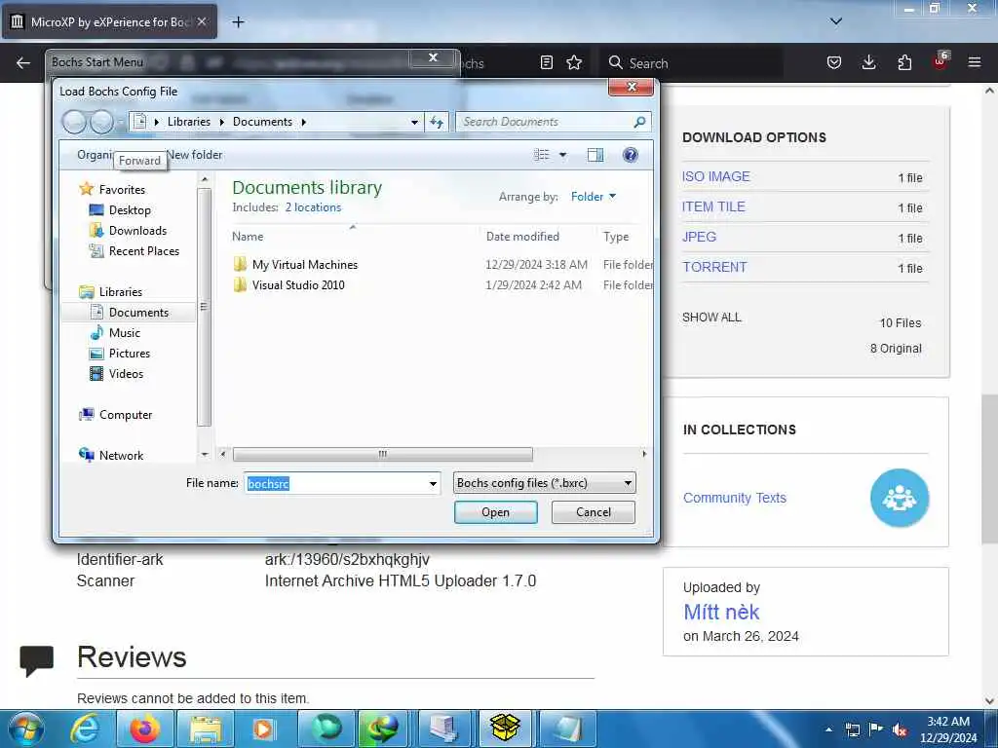Image resolution: width=998 pixels, height=748 pixels.
Task: Open Windows Explorer from the taskbar
Action: click(205, 729)
